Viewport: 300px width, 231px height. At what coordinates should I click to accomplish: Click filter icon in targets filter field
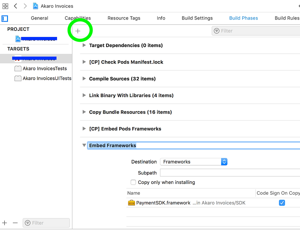point(28,223)
